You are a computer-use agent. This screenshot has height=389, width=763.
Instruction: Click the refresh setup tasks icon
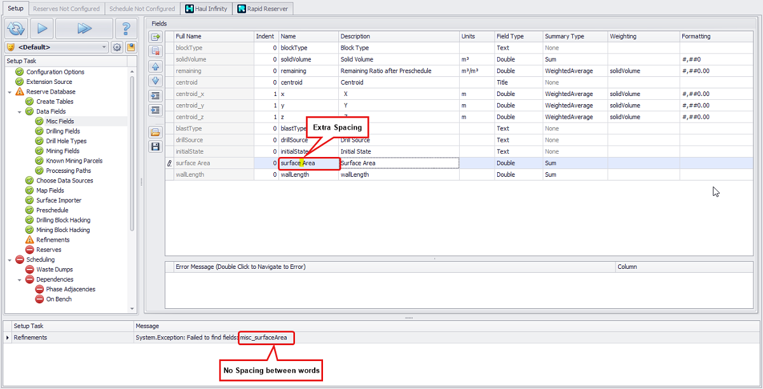pos(16,29)
